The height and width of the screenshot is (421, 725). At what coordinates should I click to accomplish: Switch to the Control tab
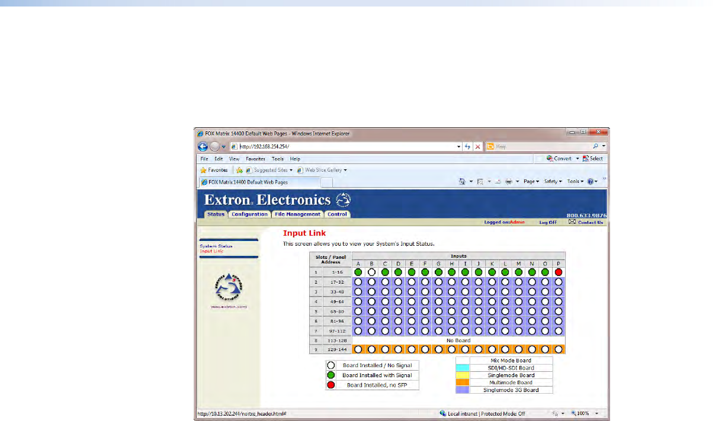point(337,214)
